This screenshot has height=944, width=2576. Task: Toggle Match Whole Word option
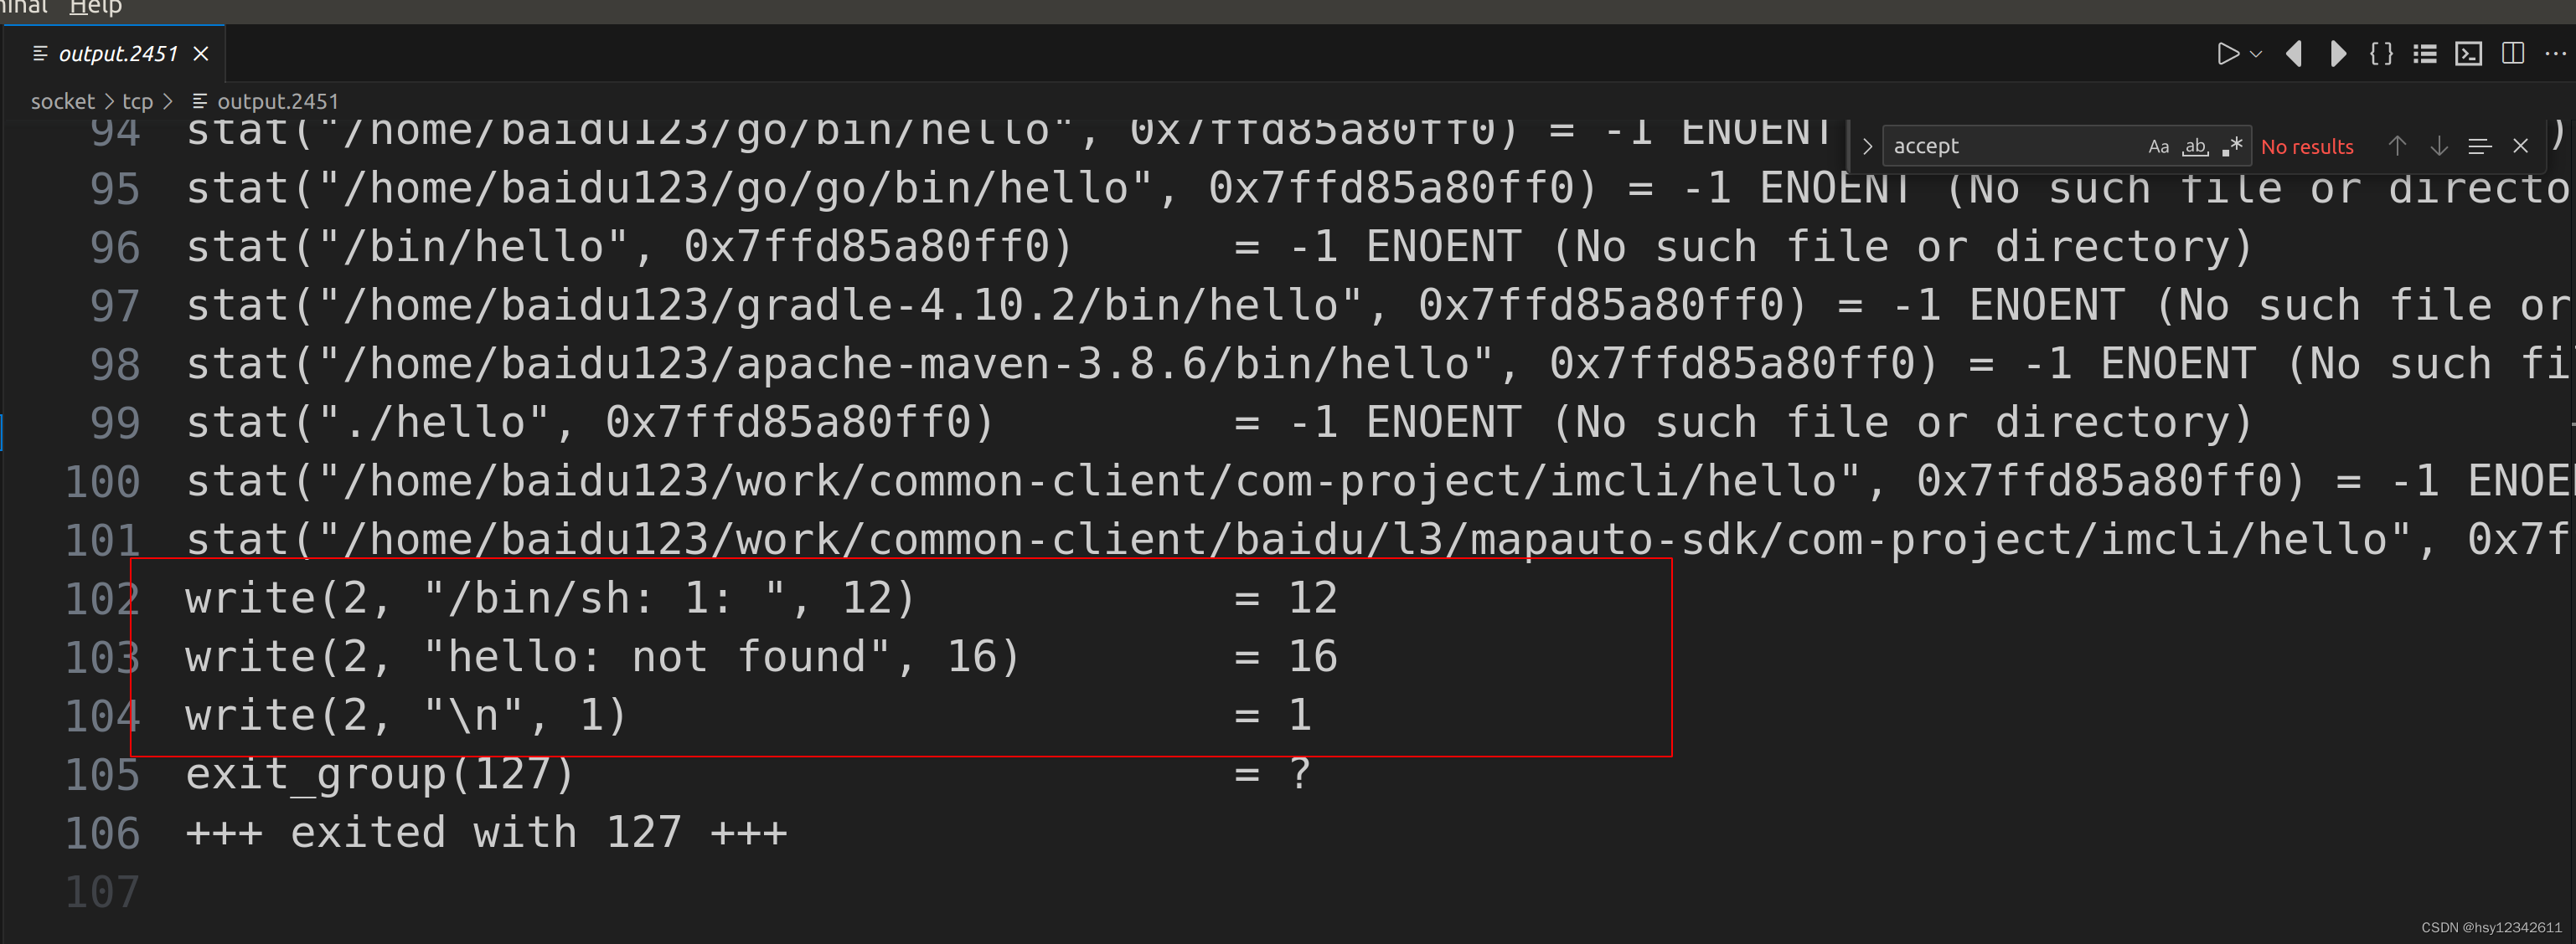click(2195, 146)
